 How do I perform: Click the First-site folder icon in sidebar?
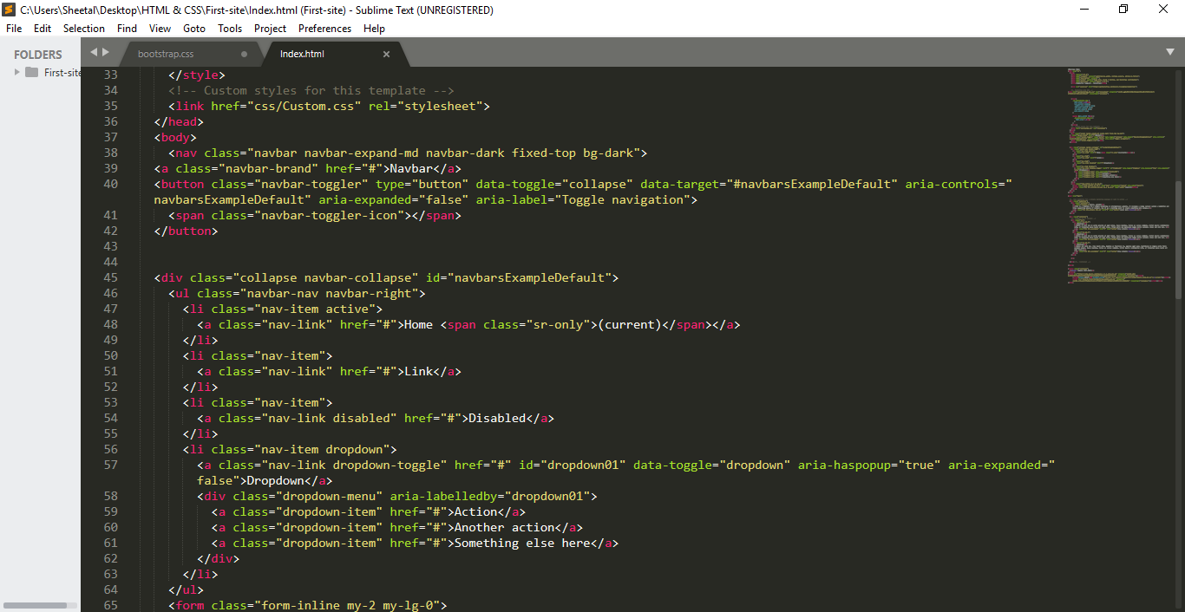coord(32,73)
